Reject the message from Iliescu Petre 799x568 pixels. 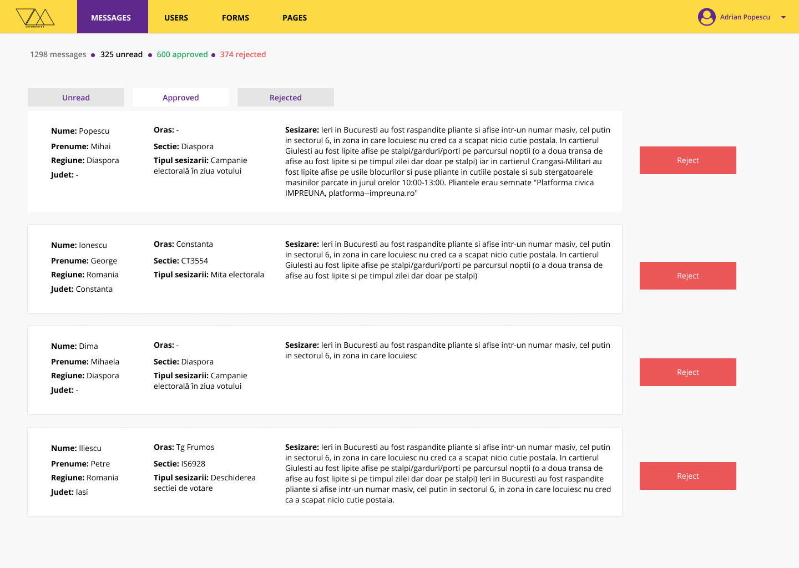tap(688, 476)
